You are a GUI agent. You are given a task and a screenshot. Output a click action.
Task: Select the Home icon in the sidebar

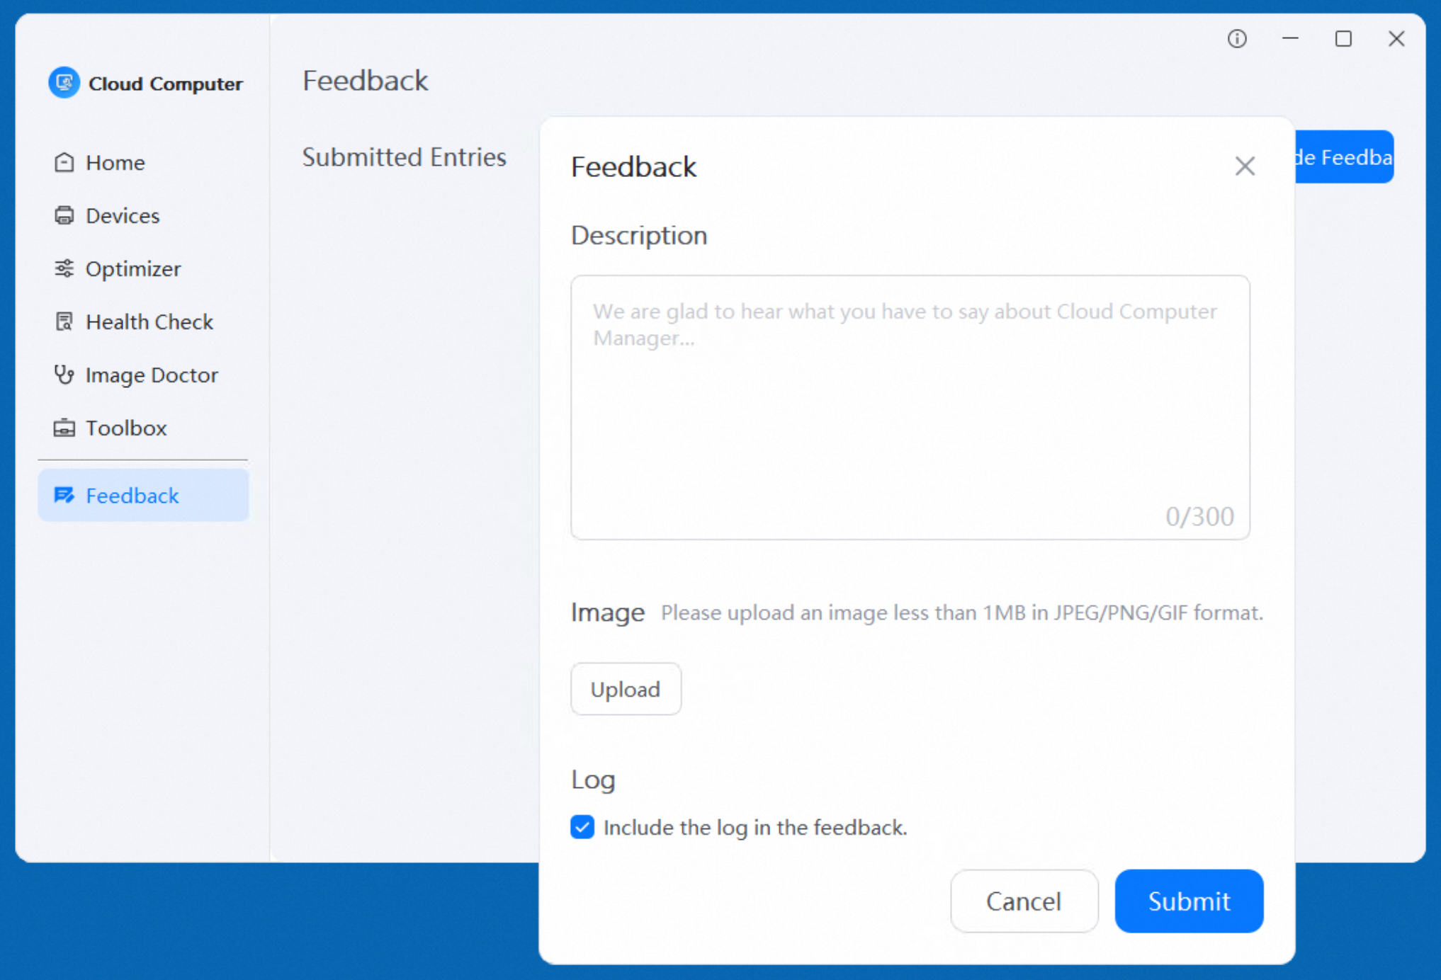[x=64, y=162]
